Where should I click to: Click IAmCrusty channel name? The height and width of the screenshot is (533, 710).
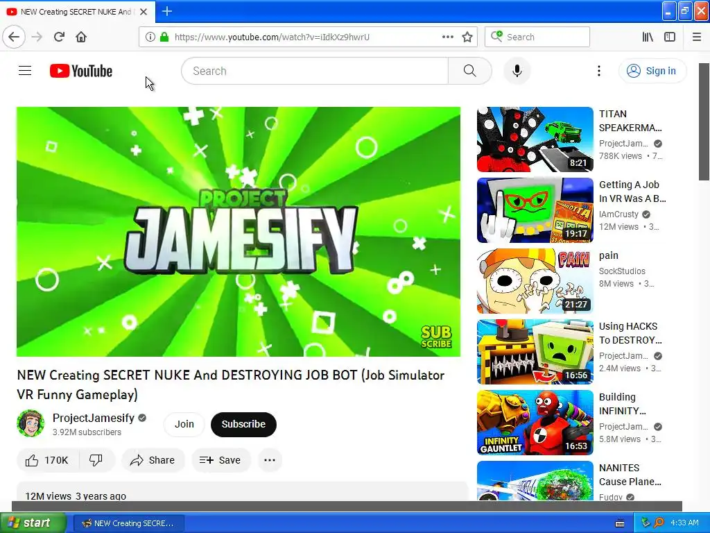point(618,214)
